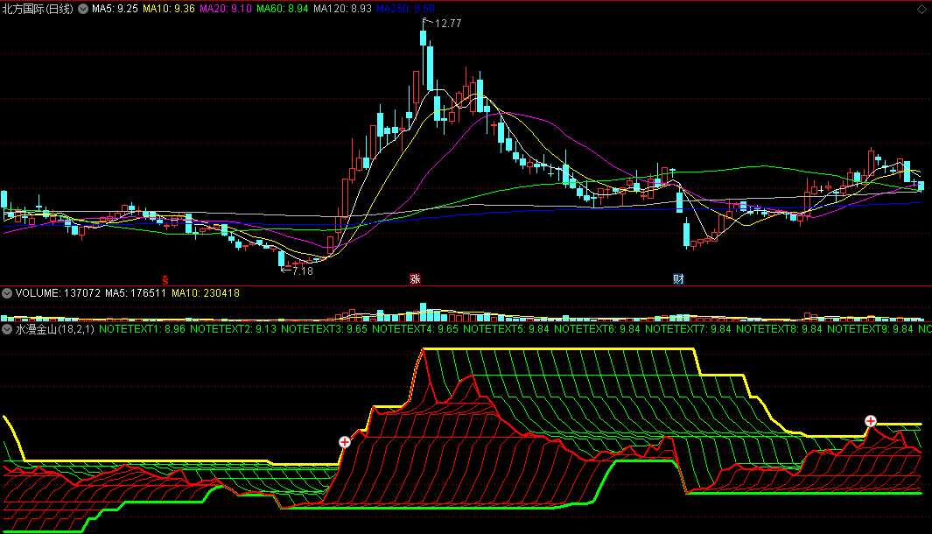Open the dropdown beside 北方国际(日线) title
Screen dimensions: 932x534
click(x=83, y=9)
